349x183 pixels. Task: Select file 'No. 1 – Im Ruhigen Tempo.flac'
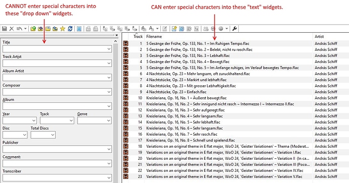click(198, 43)
